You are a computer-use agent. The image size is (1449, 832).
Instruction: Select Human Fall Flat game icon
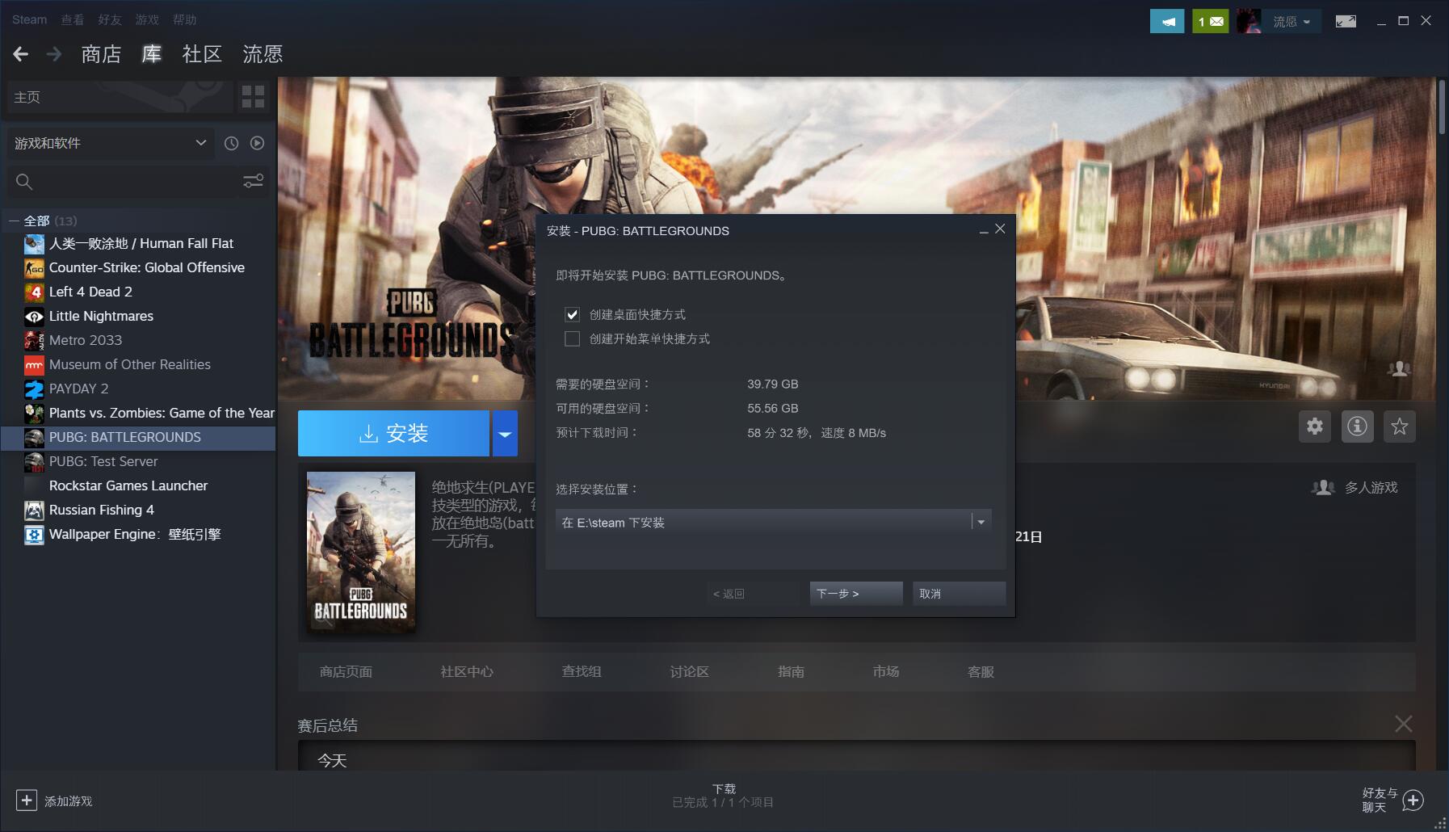[x=34, y=243]
